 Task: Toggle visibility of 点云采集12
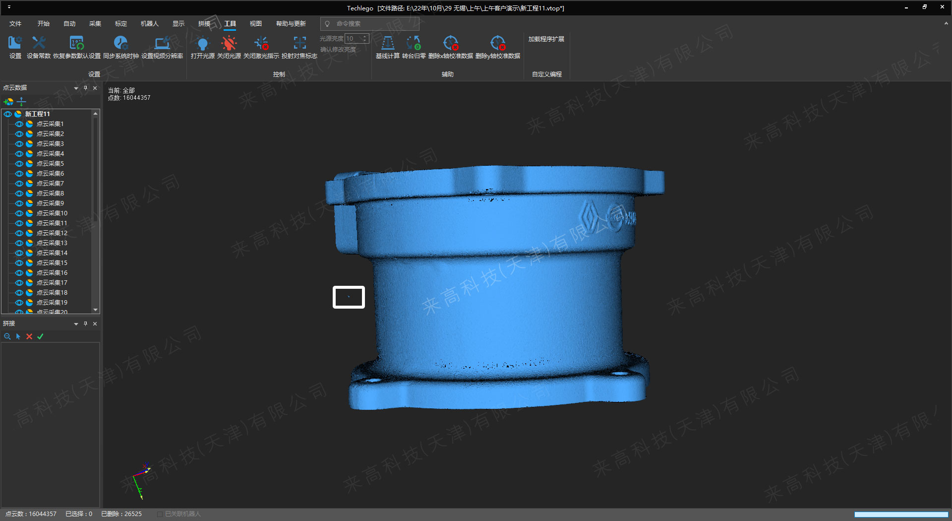click(x=19, y=233)
